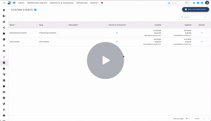Open the blue folder icon beside the logo
Image resolution: width=211 pixels, height=121 pixels.
point(14,3)
